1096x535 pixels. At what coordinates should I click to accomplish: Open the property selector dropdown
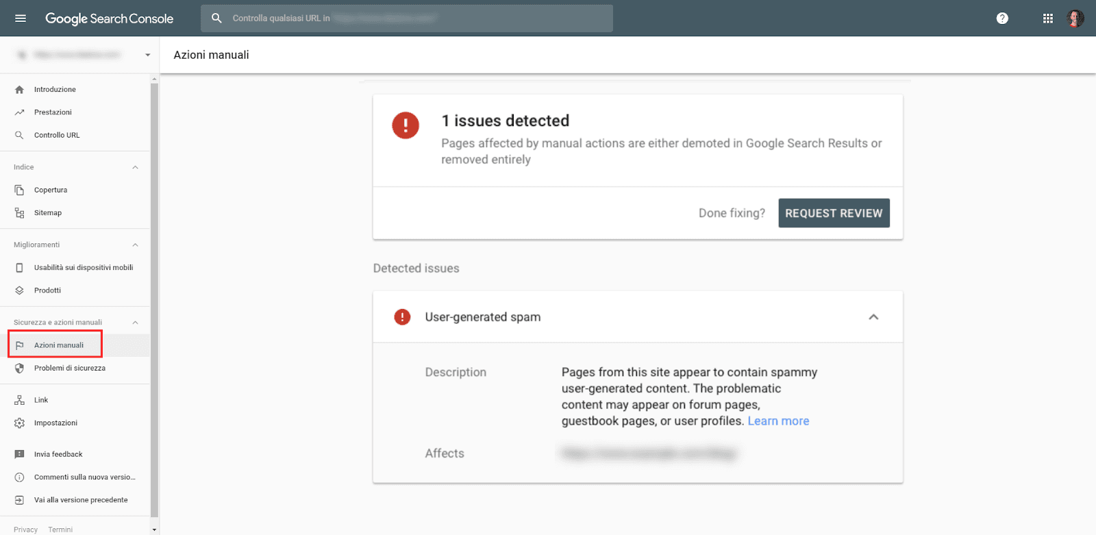pyautogui.click(x=147, y=55)
